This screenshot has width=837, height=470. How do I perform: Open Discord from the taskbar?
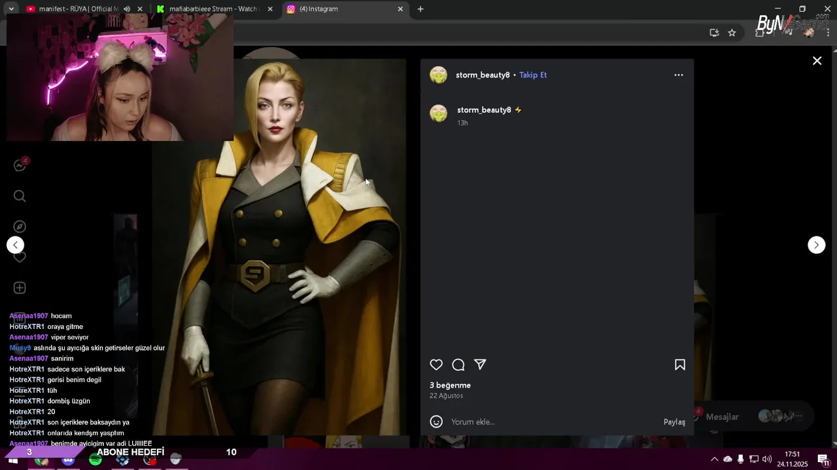coord(68,460)
